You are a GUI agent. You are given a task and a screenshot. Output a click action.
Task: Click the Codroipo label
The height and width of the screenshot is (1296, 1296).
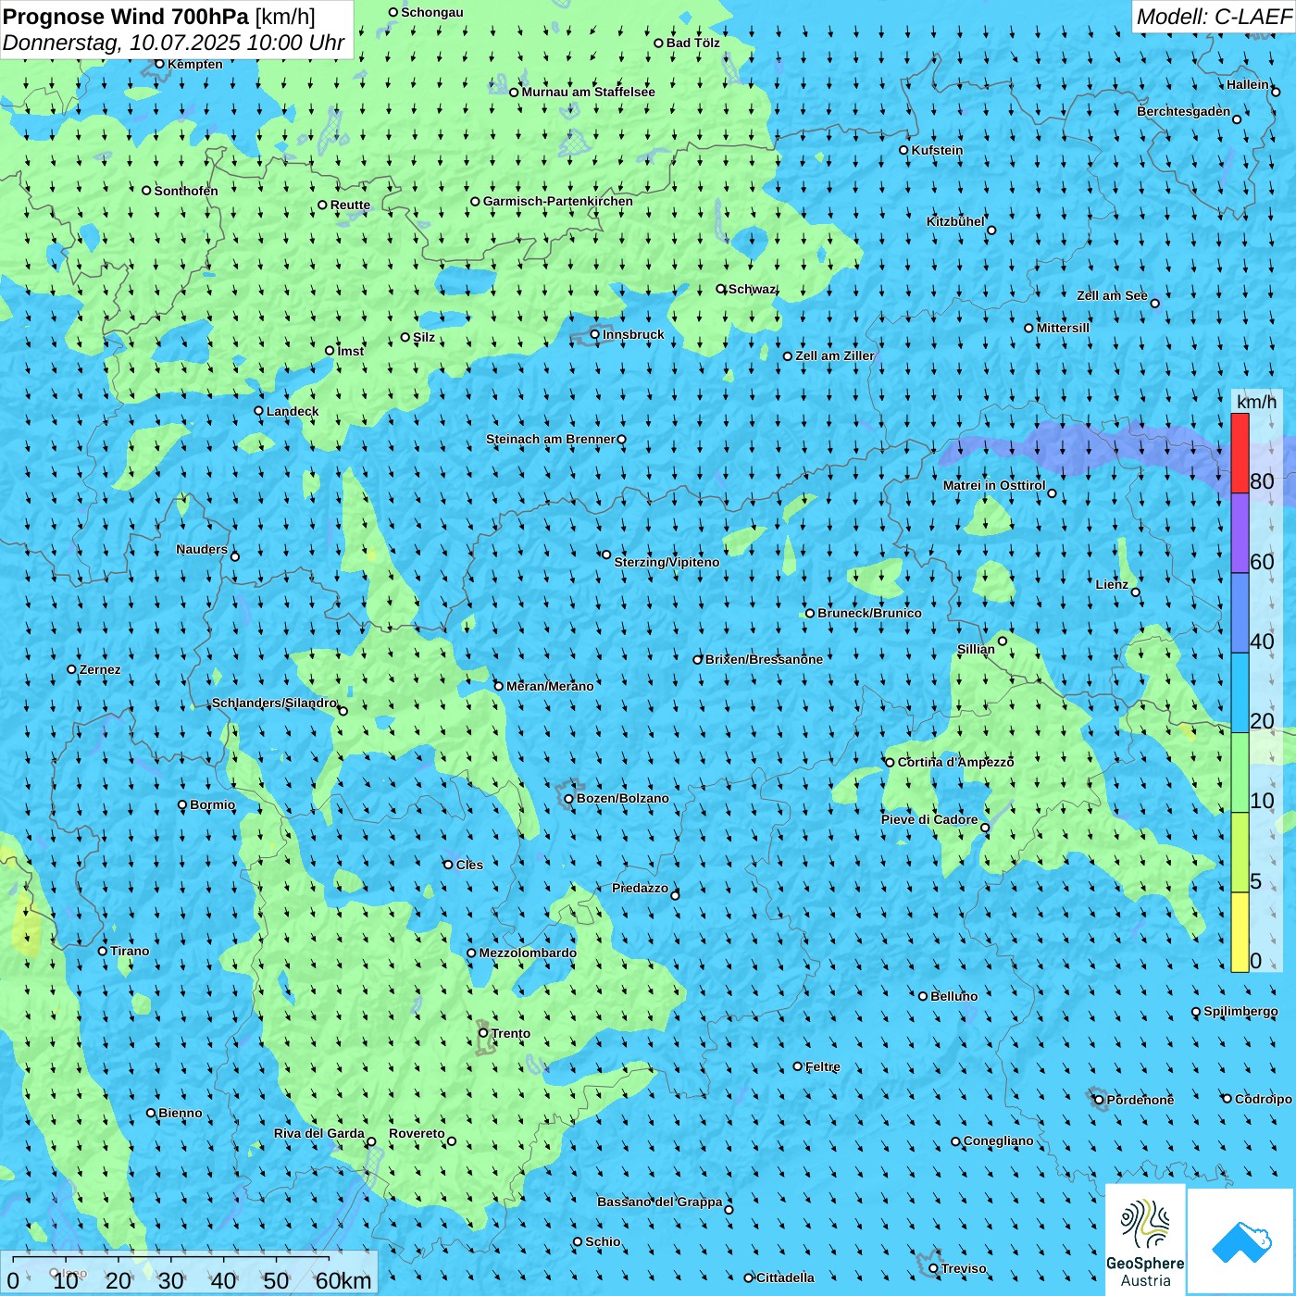1264,1099
